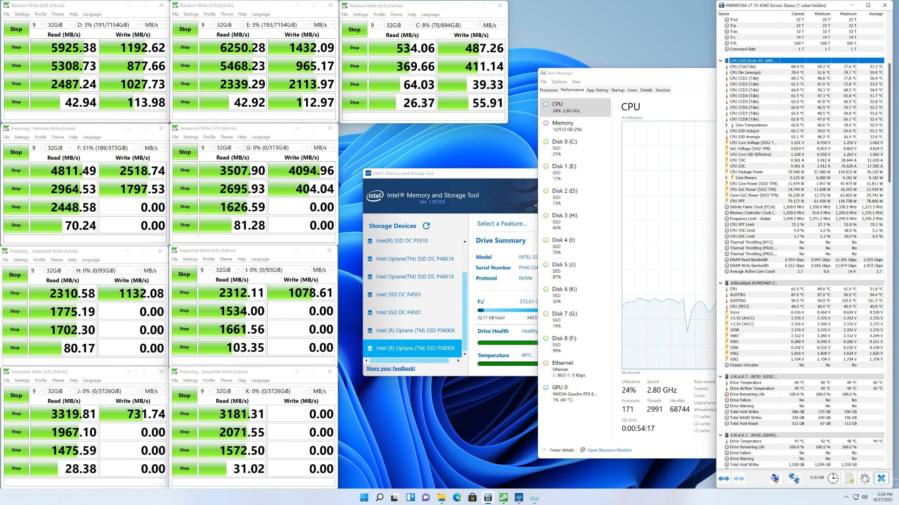Open Theme menu in Random Write (5/9) window
Screen dimensions: 899x505
[226, 14]
